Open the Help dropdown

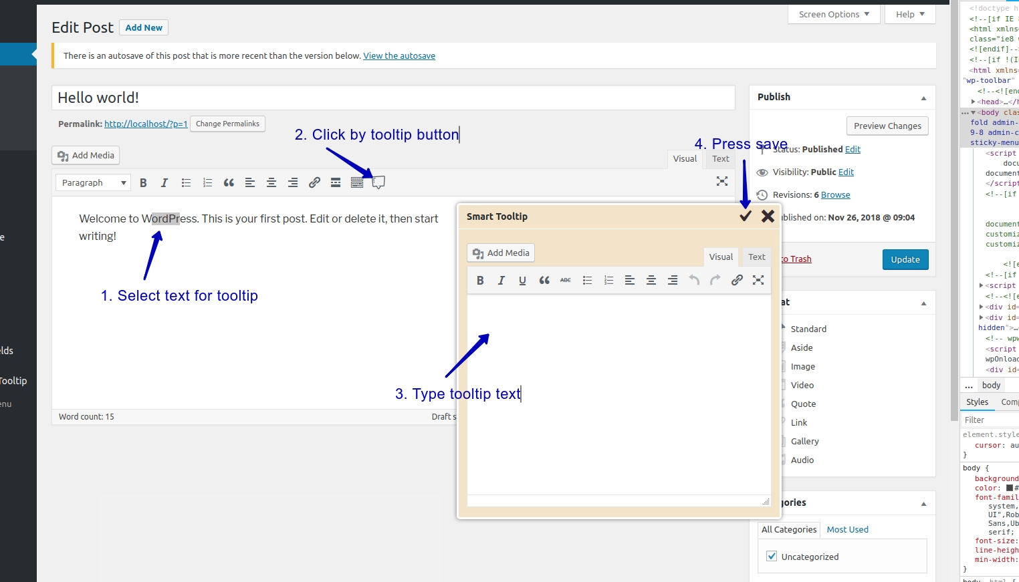coord(910,14)
